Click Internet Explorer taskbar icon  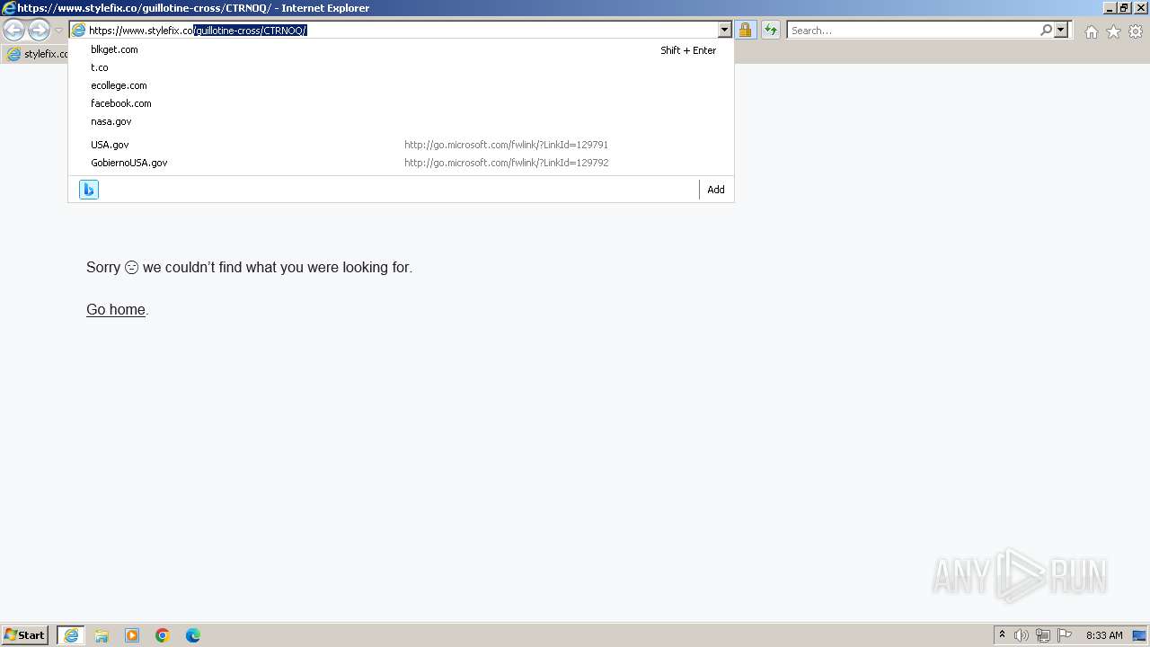[71, 634]
